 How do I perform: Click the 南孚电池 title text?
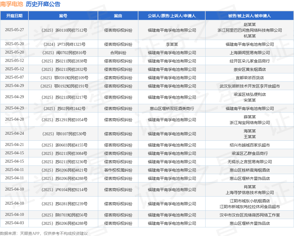(x=11, y=4)
